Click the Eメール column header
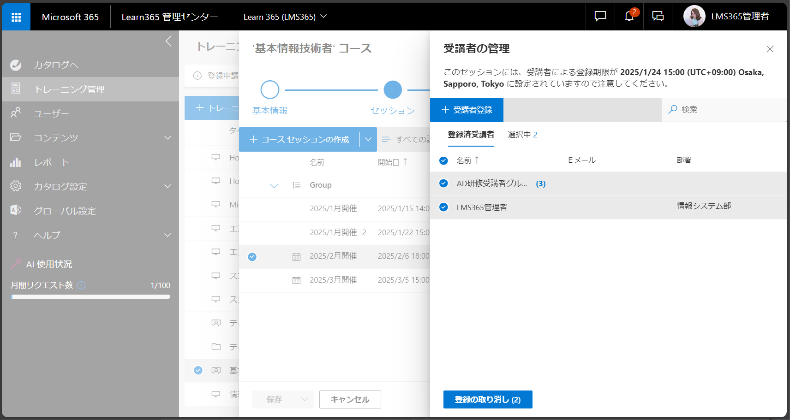 point(582,160)
